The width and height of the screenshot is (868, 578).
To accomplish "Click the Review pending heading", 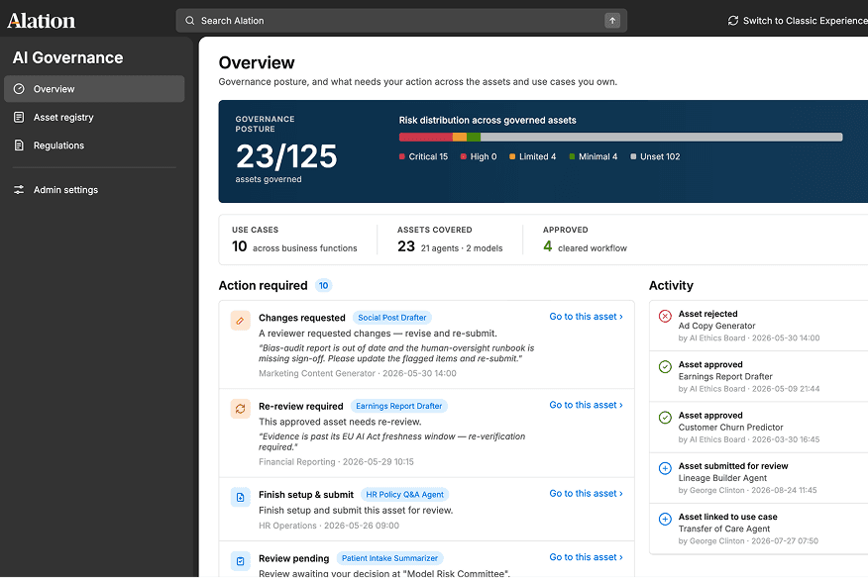I will [293, 558].
